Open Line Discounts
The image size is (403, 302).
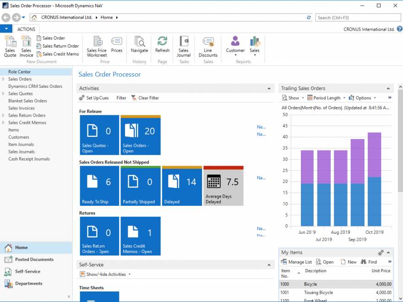(x=208, y=46)
